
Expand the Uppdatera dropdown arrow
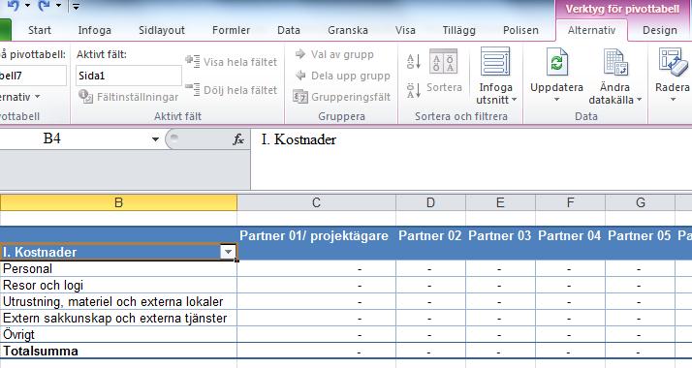[556, 100]
